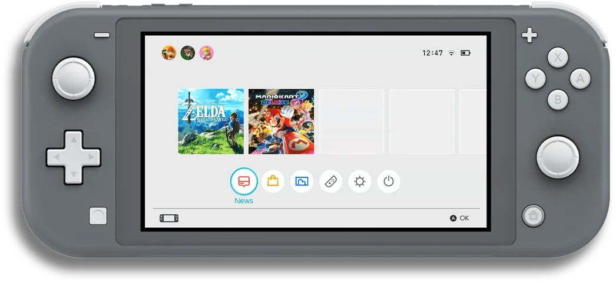The image size is (616, 283).
Task: Select the Power sleep mode icon
Action: coord(388,181)
